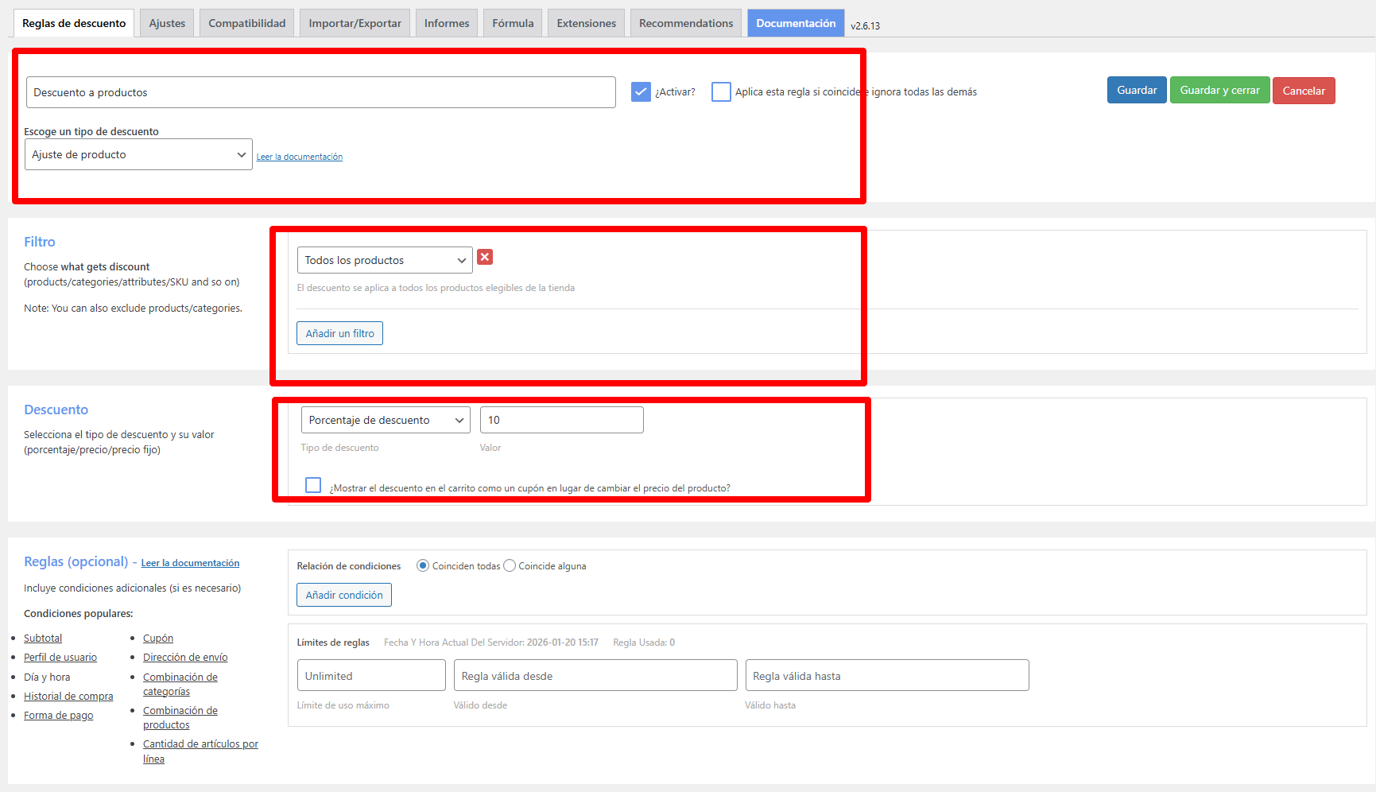
Task: Click the discount value field showing 10
Action: pos(561,420)
